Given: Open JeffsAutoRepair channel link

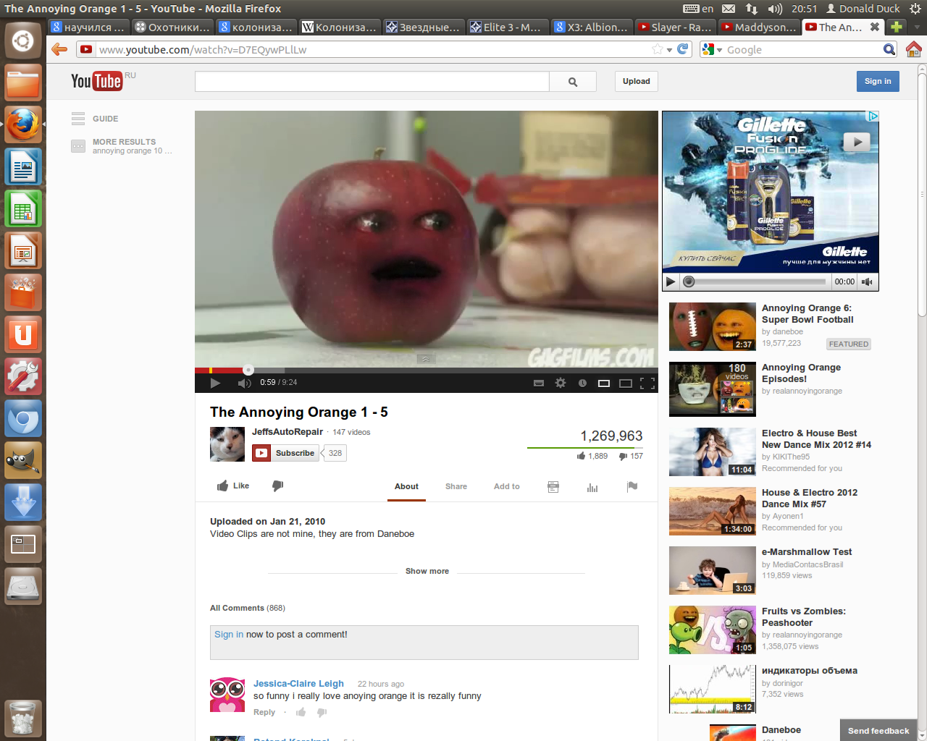Looking at the screenshot, I should point(288,432).
